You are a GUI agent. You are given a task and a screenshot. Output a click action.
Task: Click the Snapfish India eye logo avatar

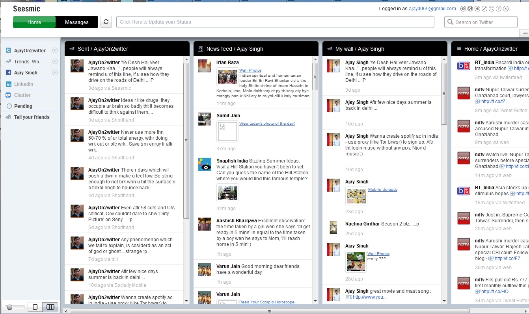pos(205,164)
